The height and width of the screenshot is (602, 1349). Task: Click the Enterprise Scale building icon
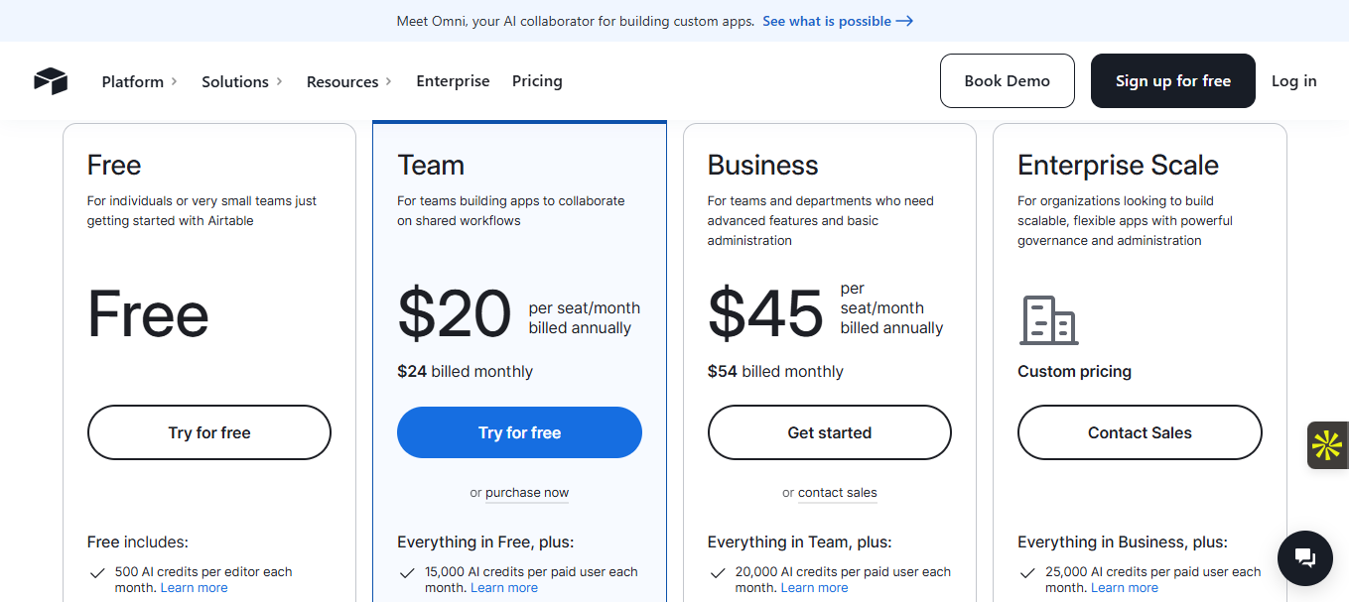point(1048,320)
